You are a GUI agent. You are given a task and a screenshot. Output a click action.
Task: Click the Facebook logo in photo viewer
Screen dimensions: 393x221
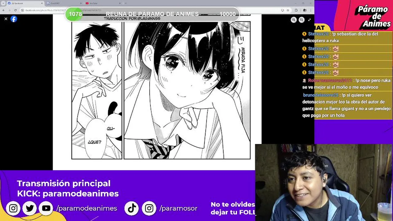14,19
